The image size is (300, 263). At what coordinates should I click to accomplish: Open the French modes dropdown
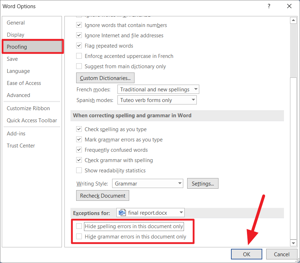195,89
